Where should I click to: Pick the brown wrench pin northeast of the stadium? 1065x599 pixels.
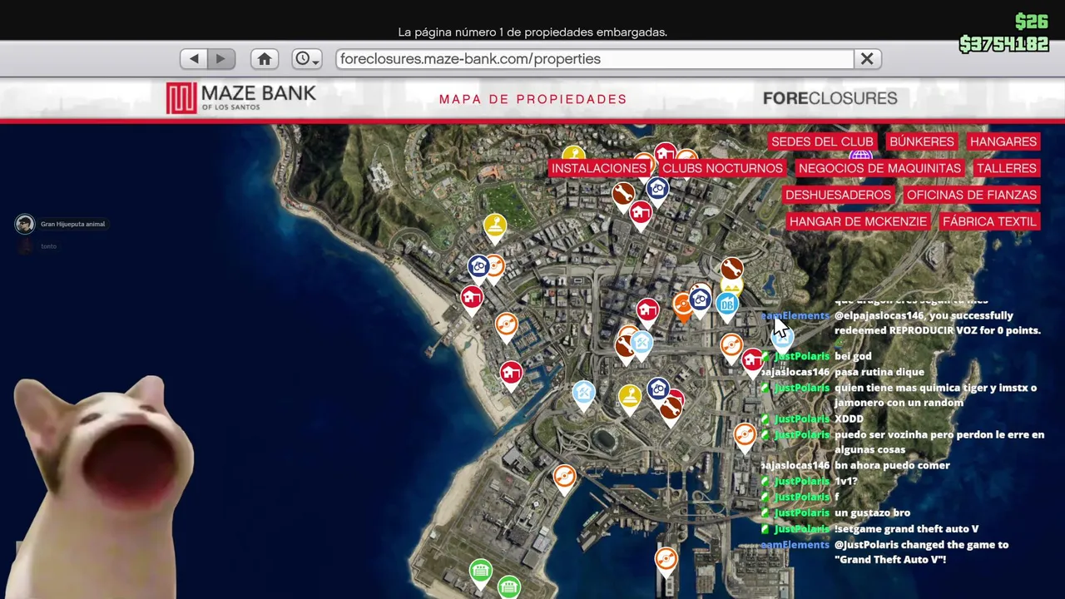[671, 408]
